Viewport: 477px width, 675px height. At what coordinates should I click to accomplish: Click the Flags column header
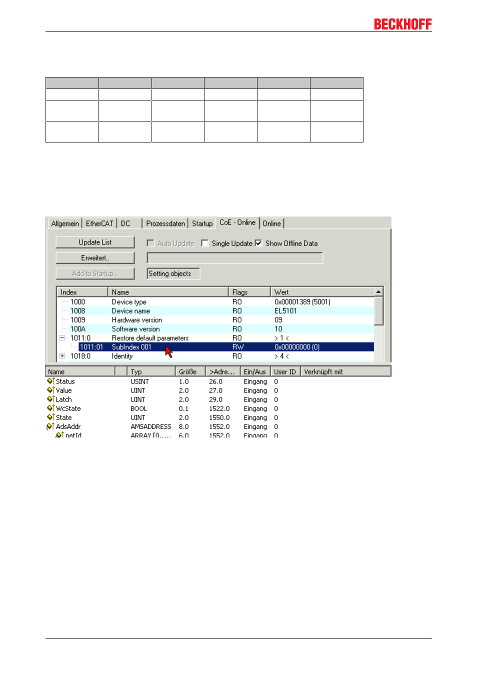pos(249,292)
